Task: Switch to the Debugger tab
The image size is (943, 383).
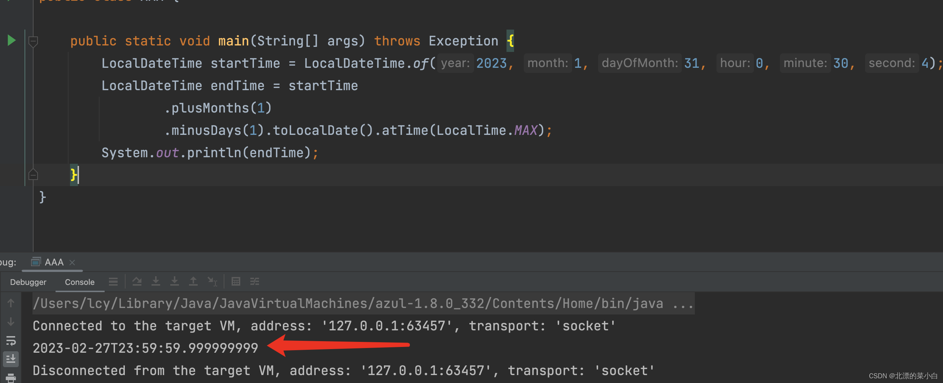Action: (x=28, y=282)
